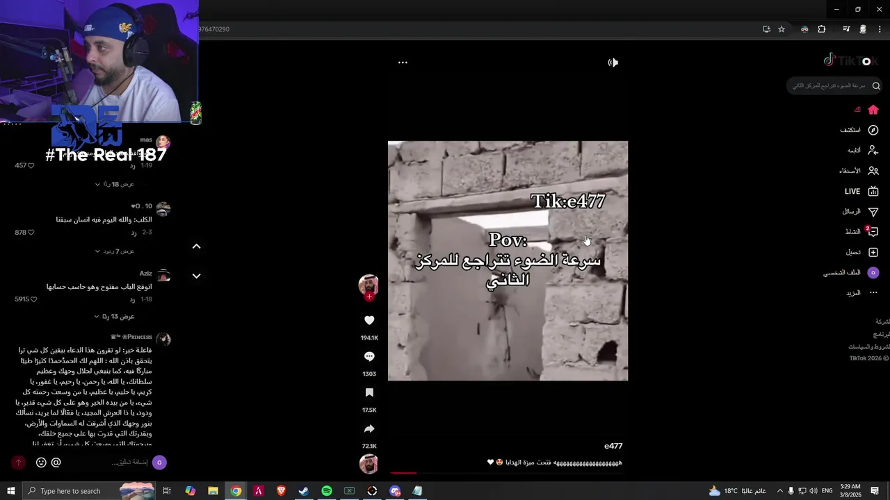Open Messages (الرسائل) paper-plane icon
Screen dimensions: 890x500
873,211
